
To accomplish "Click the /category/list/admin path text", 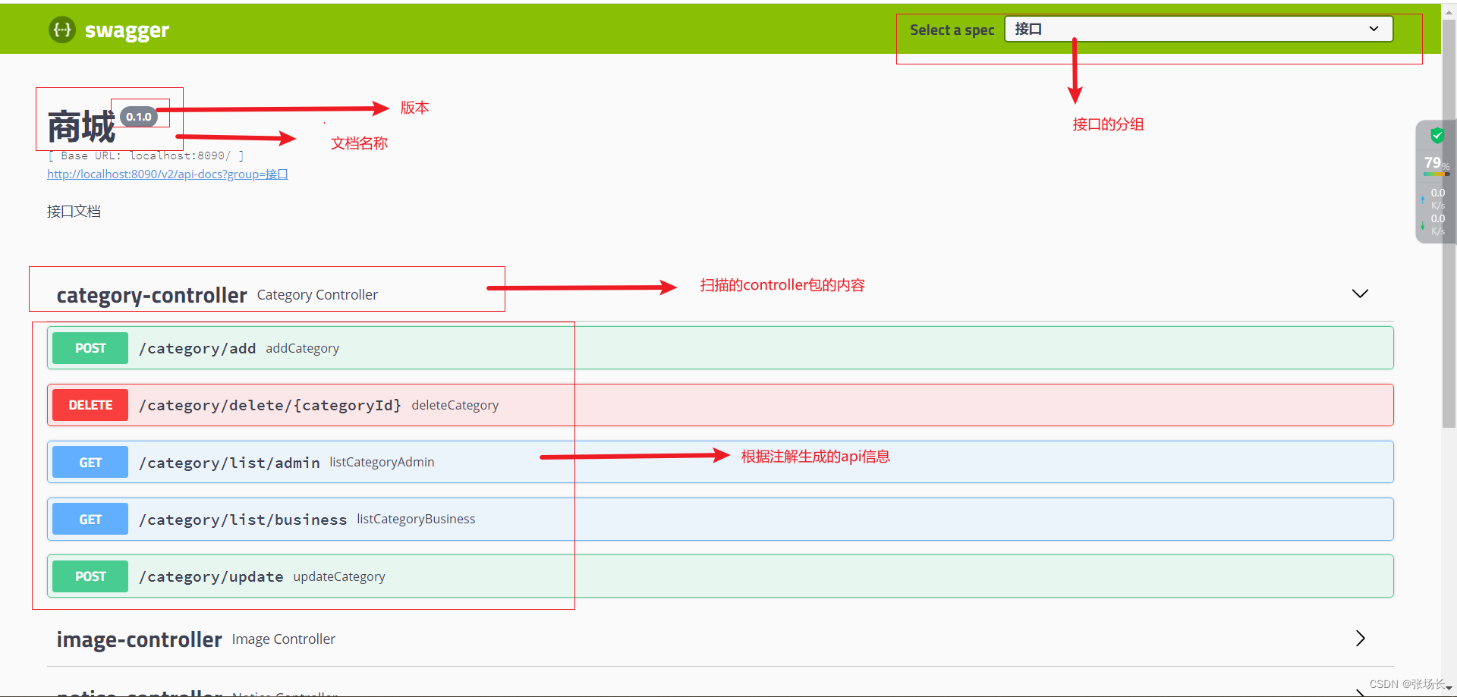I will click(x=229, y=463).
